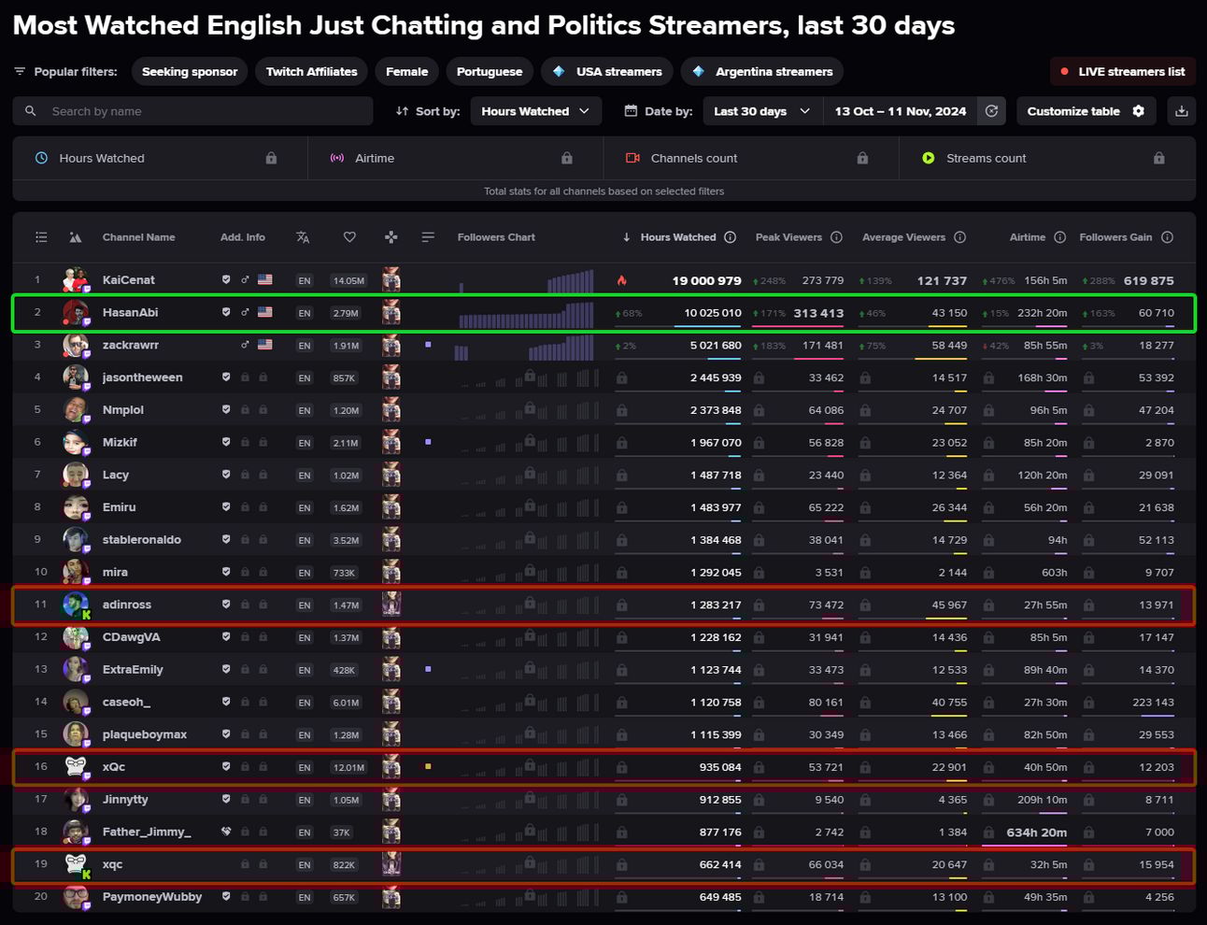This screenshot has height=925, width=1207.
Task: Apply the Portuguese filter
Action: click(x=490, y=72)
